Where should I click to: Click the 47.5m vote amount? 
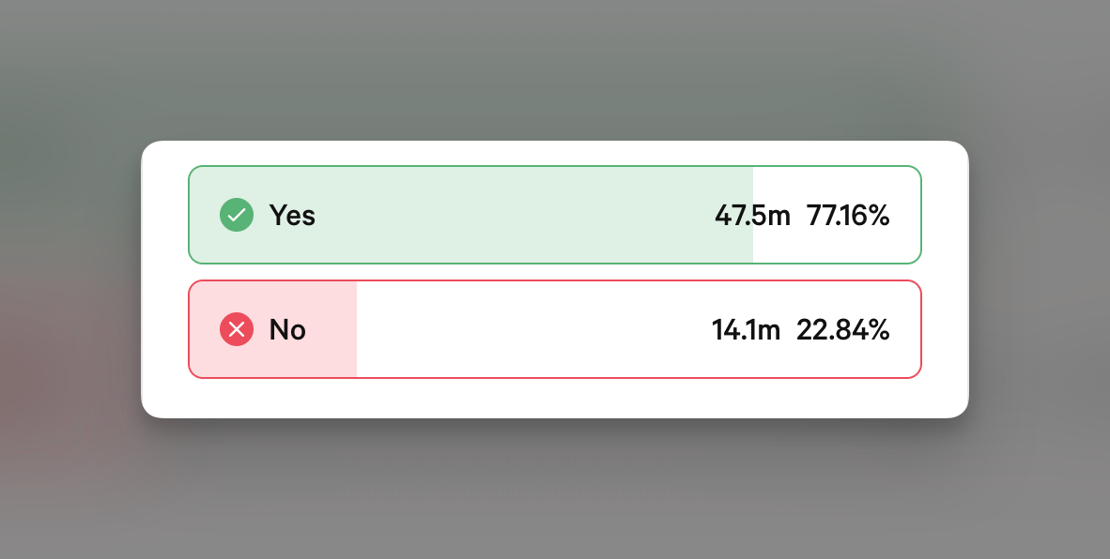click(752, 216)
